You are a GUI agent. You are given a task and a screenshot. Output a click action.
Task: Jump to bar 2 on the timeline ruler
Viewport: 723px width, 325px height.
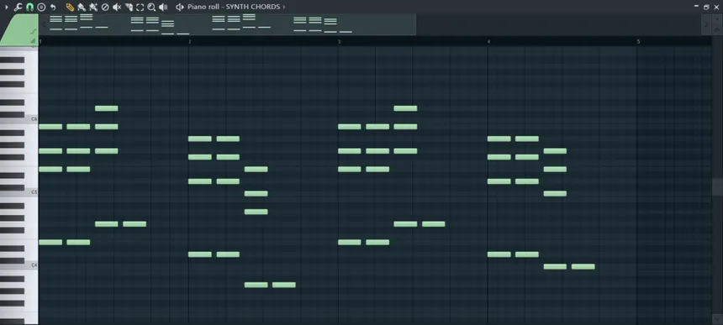point(189,42)
